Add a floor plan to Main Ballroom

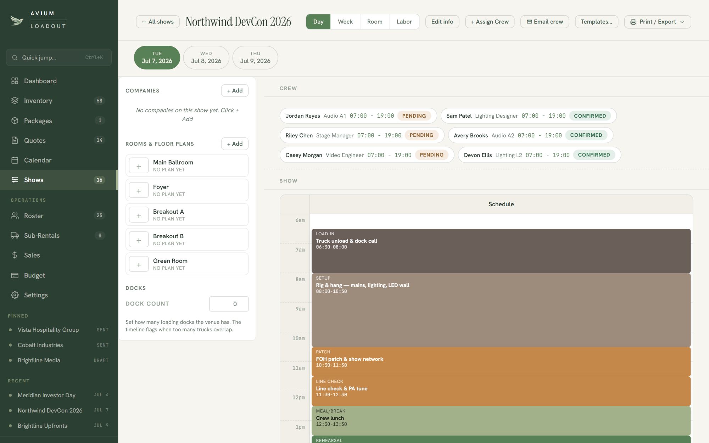(139, 166)
